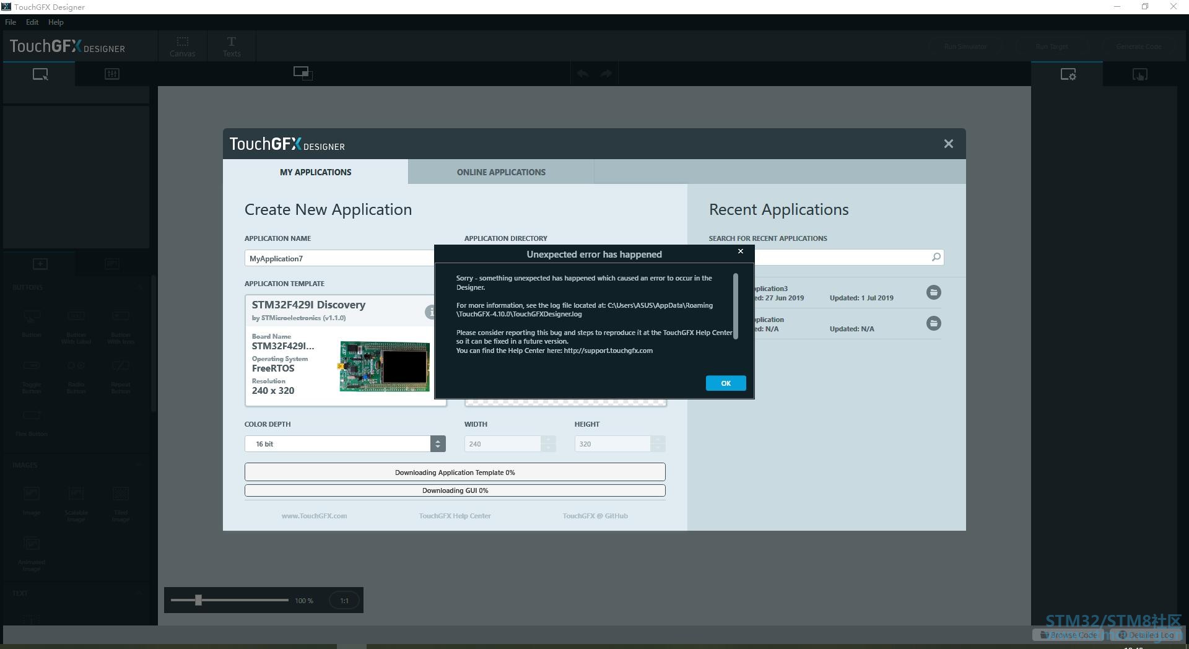Image resolution: width=1189 pixels, height=649 pixels.
Task: Click the 'Updated: 1 Jul 2019' text
Action: point(861,298)
